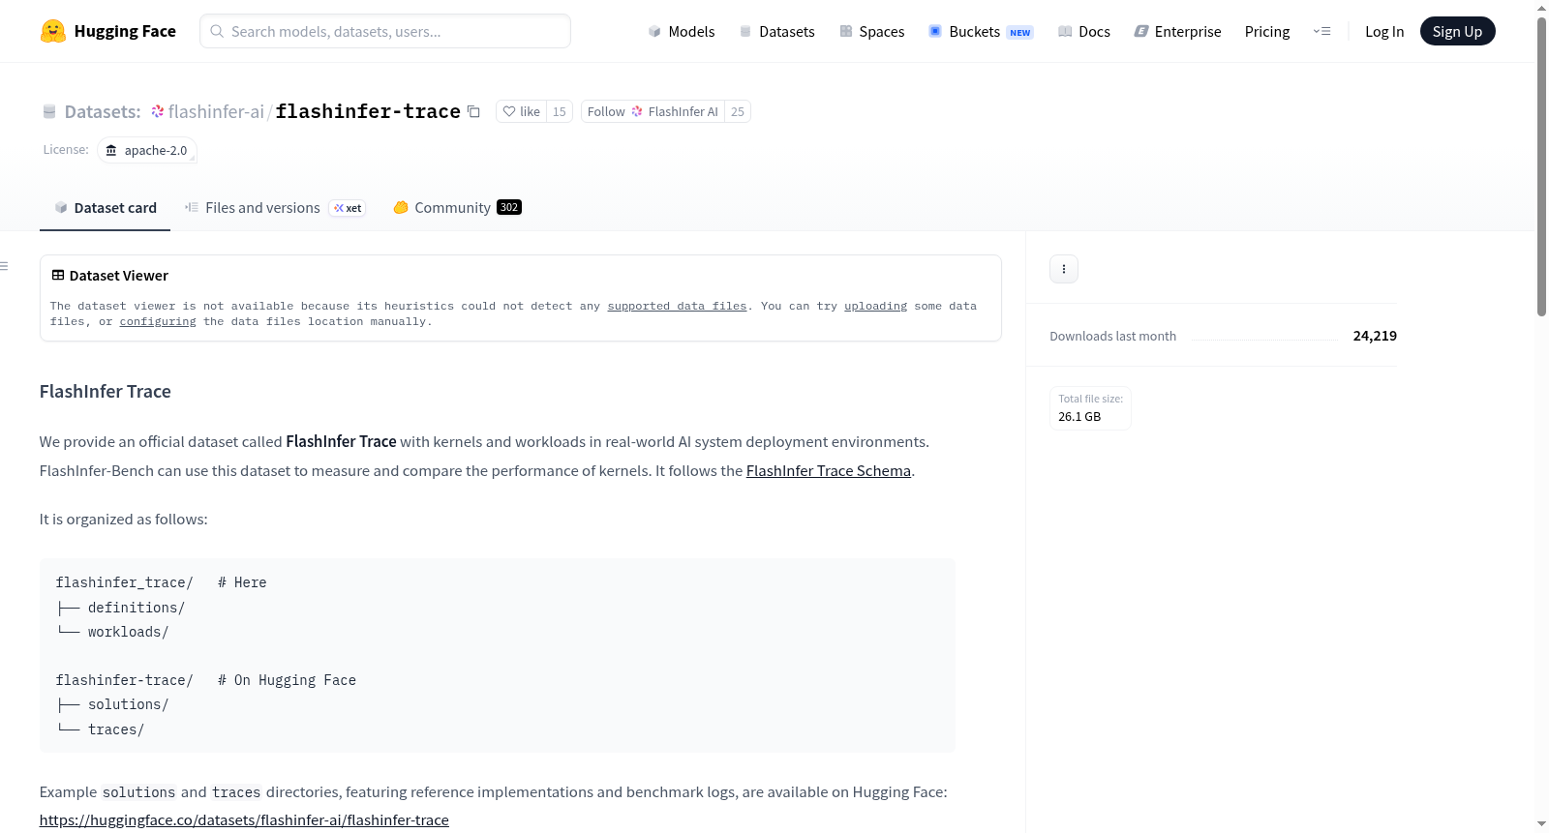The width and height of the screenshot is (1549, 833).
Task: Open the flashinfer-ai organization link
Action: 216,111
